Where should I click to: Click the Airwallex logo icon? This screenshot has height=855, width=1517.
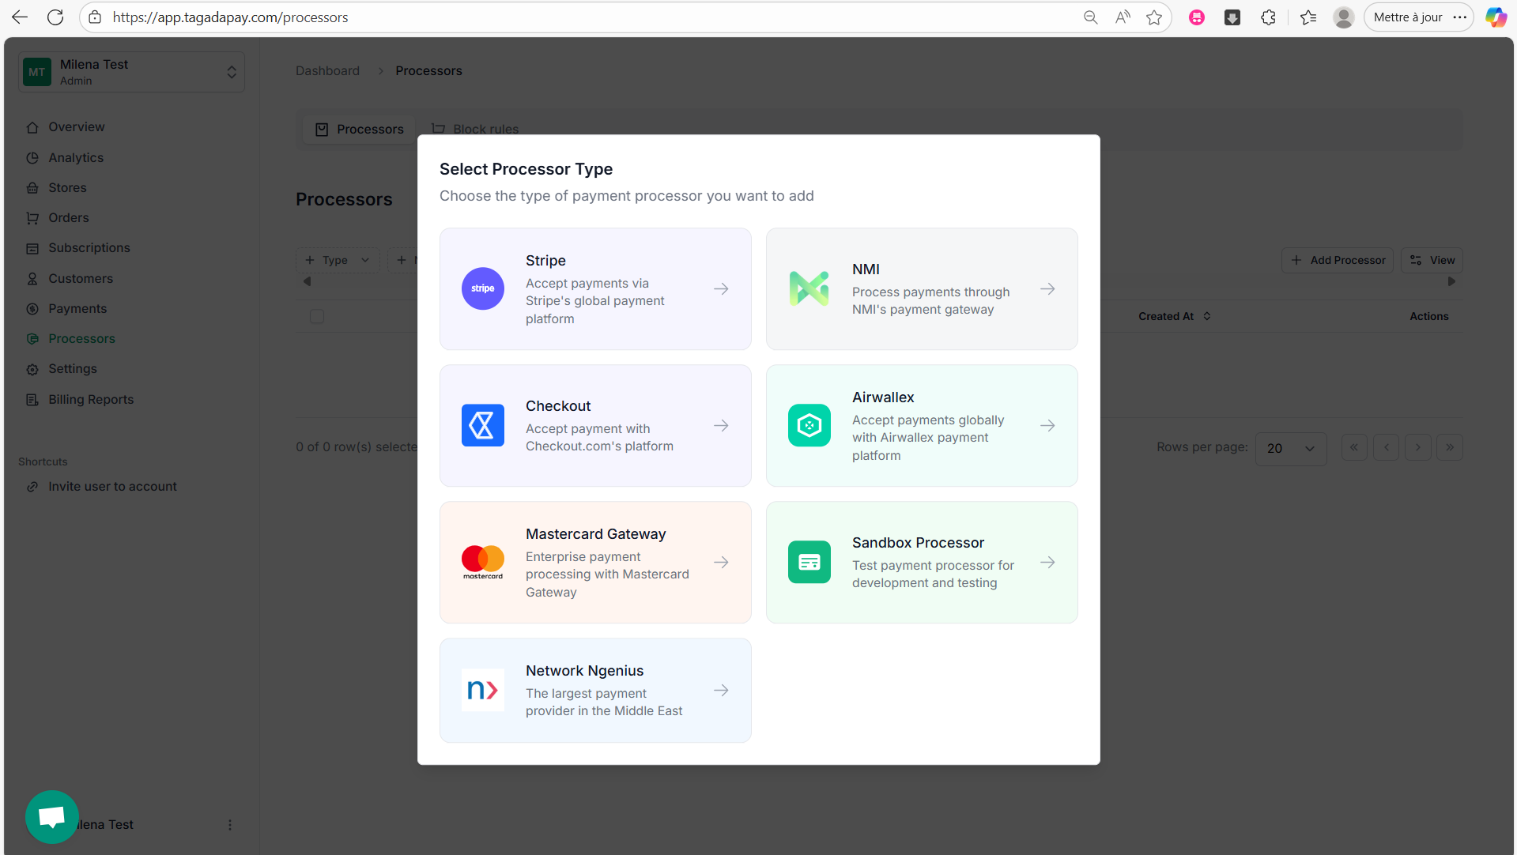809,425
